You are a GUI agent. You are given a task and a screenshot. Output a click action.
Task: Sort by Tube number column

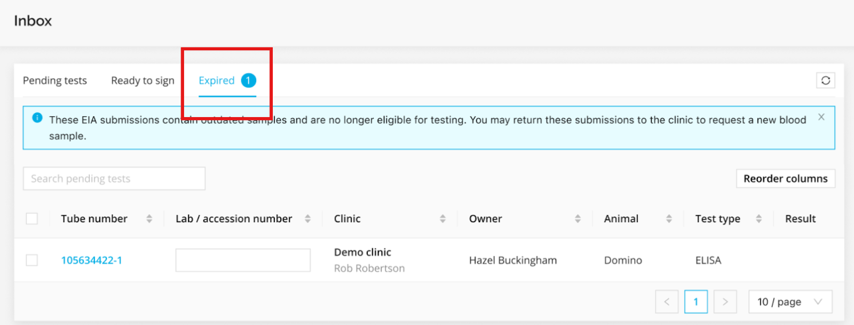[149, 219]
